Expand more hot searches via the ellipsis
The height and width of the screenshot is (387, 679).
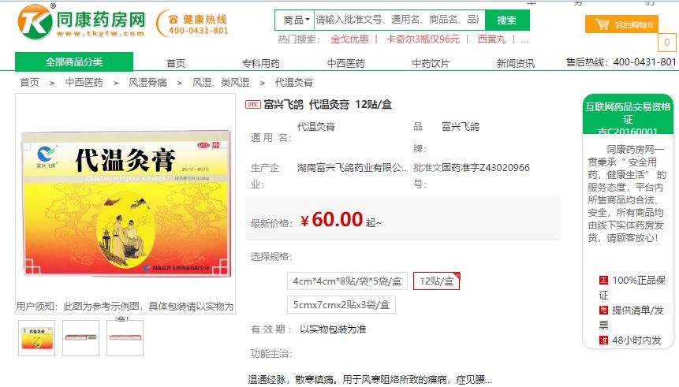(524, 39)
